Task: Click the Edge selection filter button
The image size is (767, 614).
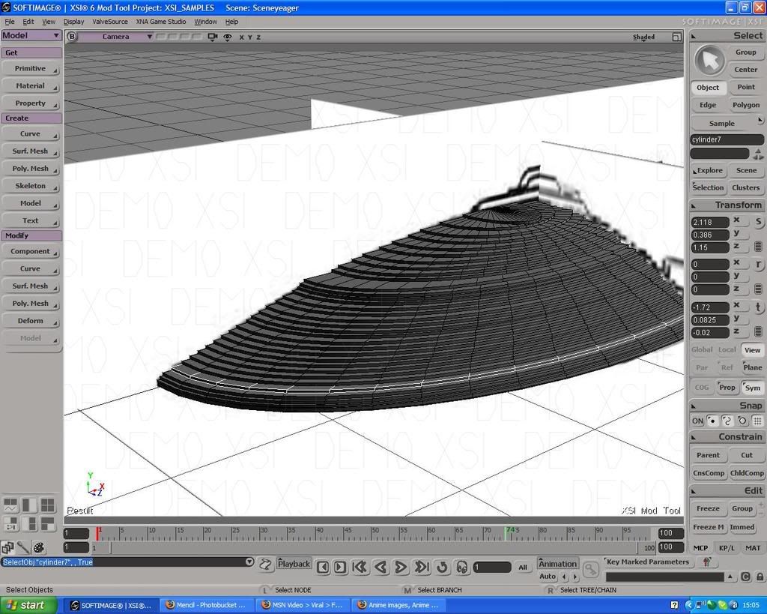Action: coord(708,105)
